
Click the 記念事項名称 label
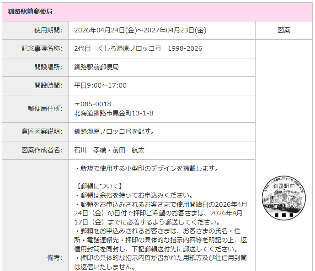(42, 48)
